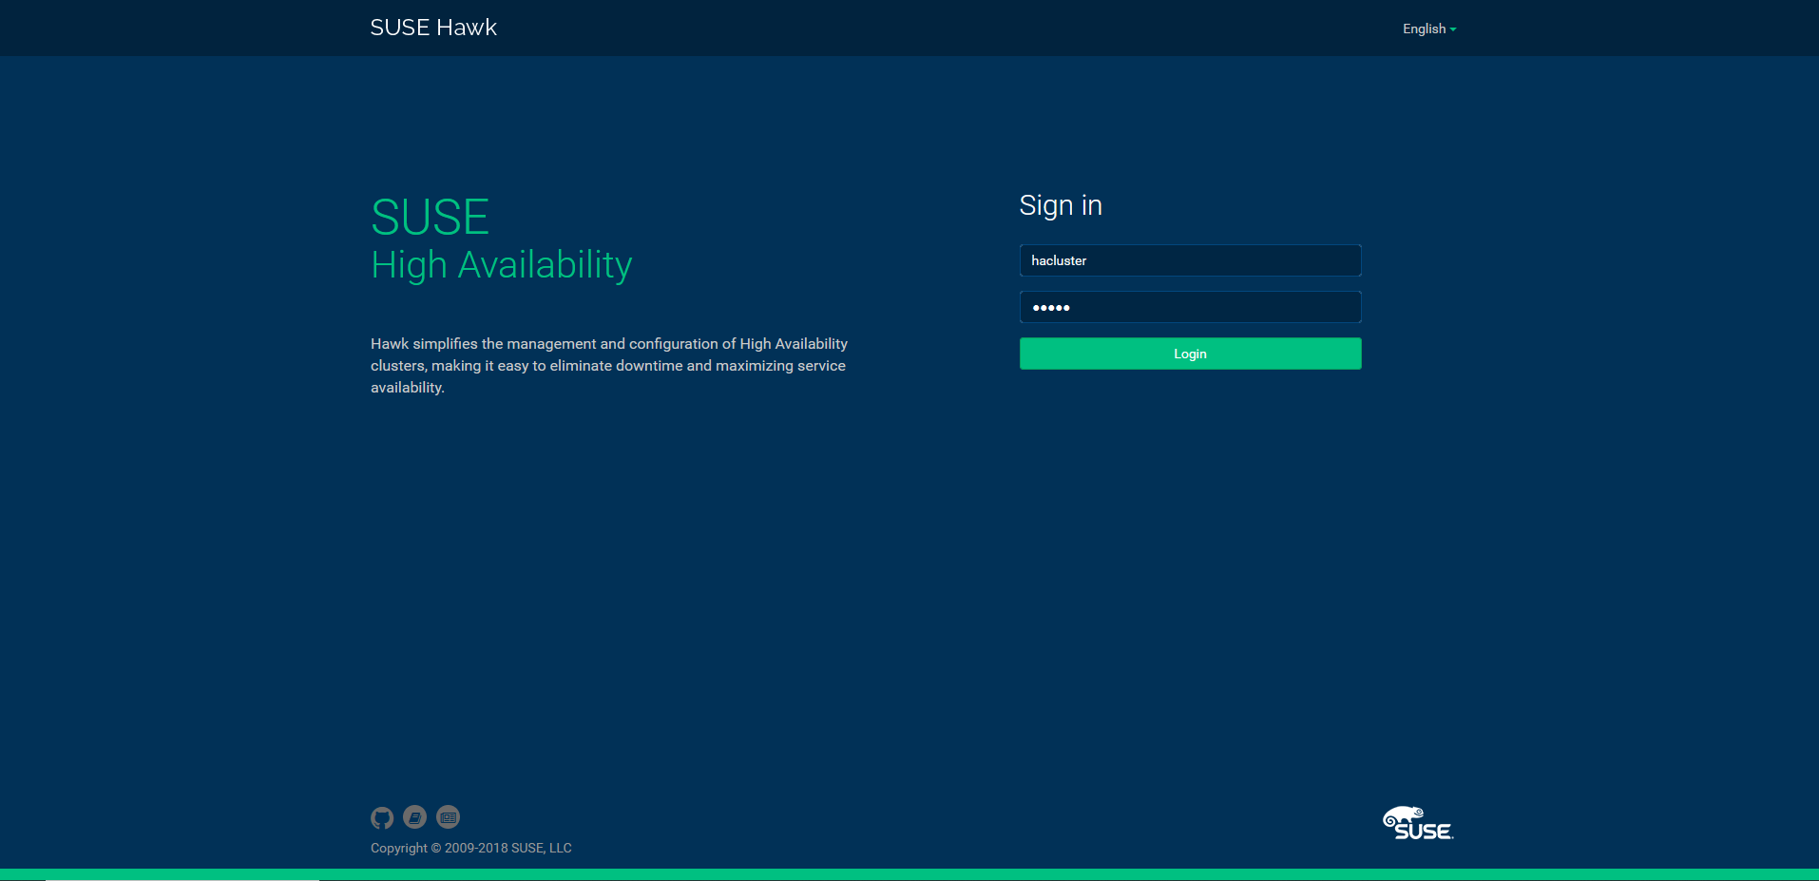
Task: Open the English language dropdown
Action: point(1429,29)
